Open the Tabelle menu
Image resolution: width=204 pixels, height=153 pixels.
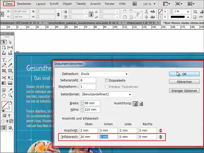(81, 4)
